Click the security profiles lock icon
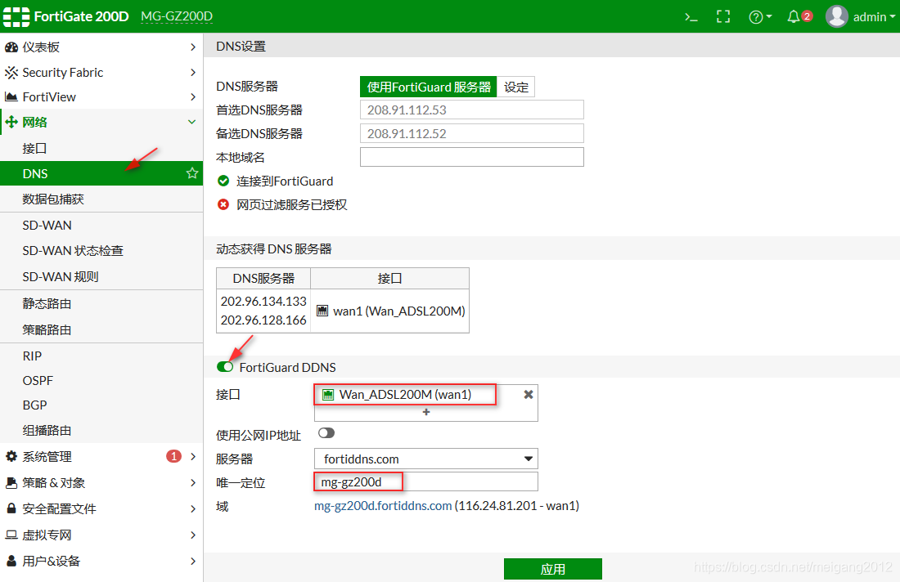Image resolution: width=900 pixels, height=582 pixels. (x=11, y=508)
